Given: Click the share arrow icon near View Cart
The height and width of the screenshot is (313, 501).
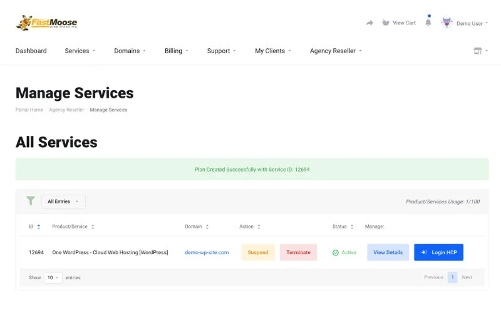Looking at the screenshot, I should (x=369, y=23).
